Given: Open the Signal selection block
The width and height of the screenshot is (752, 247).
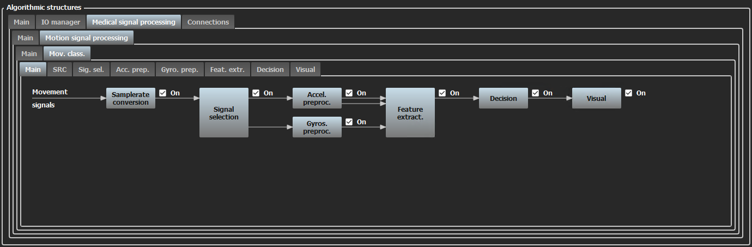Looking at the screenshot, I should click(223, 113).
